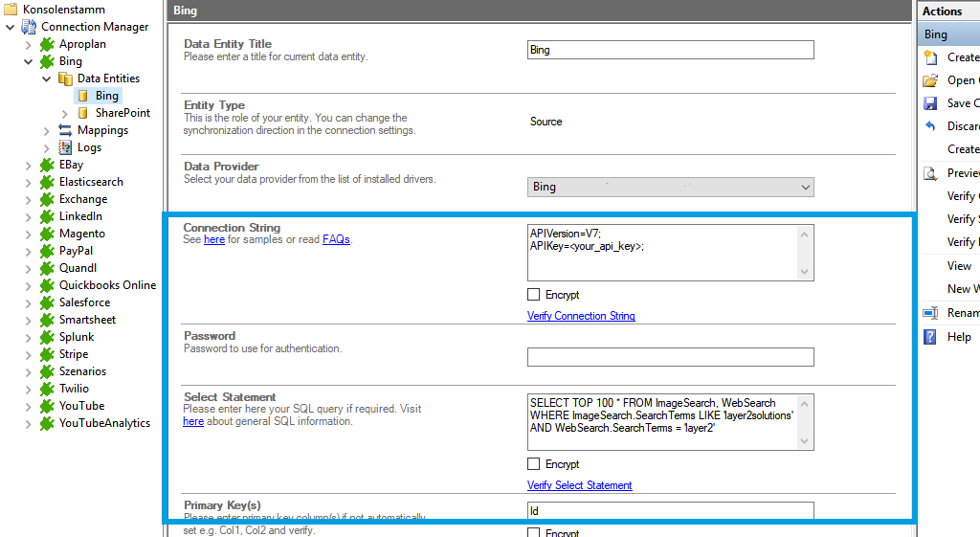The image size is (980, 537).
Task: Collapse the Data Entities folder
Action: point(46,78)
